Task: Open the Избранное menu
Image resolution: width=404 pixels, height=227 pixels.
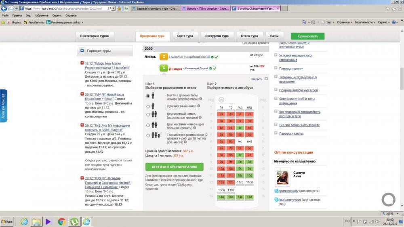Action: (41, 15)
